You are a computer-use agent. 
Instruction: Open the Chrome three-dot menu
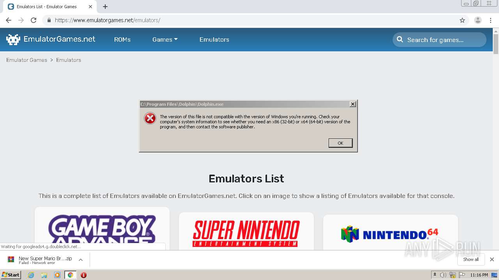pyautogui.click(x=490, y=20)
